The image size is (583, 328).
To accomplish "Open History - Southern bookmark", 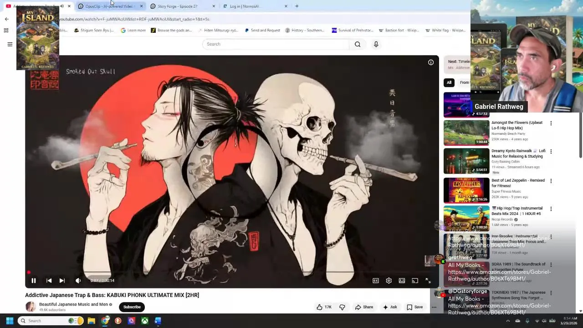I will pyautogui.click(x=305, y=31).
